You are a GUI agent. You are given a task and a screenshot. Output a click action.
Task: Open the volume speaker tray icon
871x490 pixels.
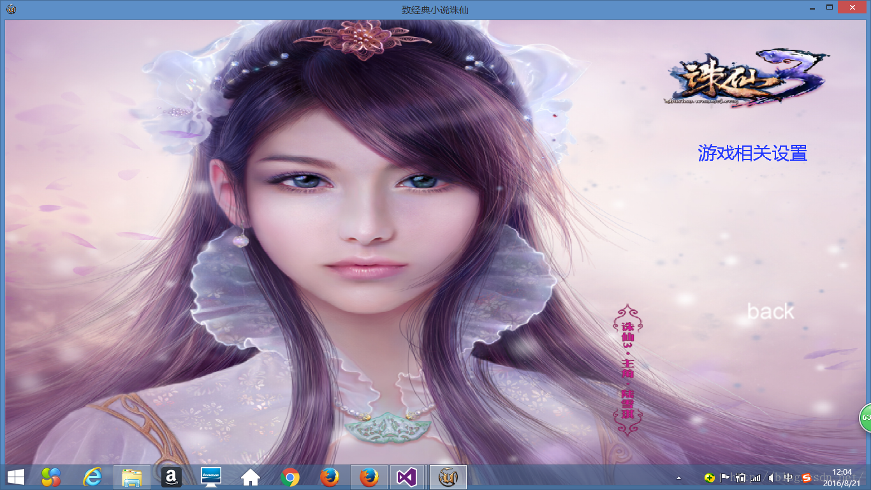[x=772, y=477]
